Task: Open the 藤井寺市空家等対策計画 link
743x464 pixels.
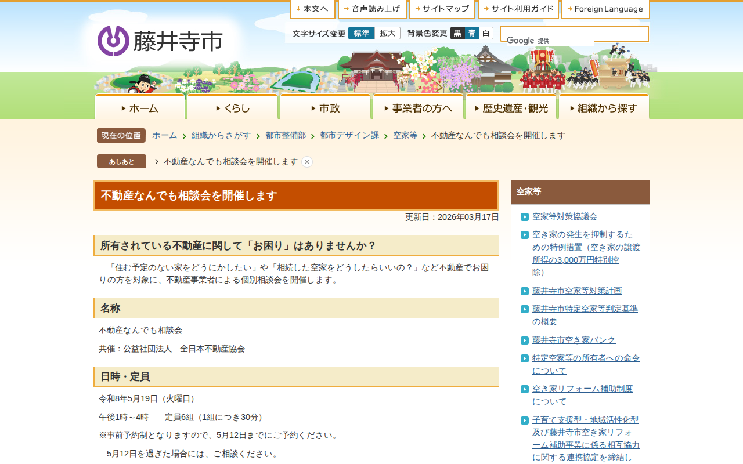Action: 577,291
